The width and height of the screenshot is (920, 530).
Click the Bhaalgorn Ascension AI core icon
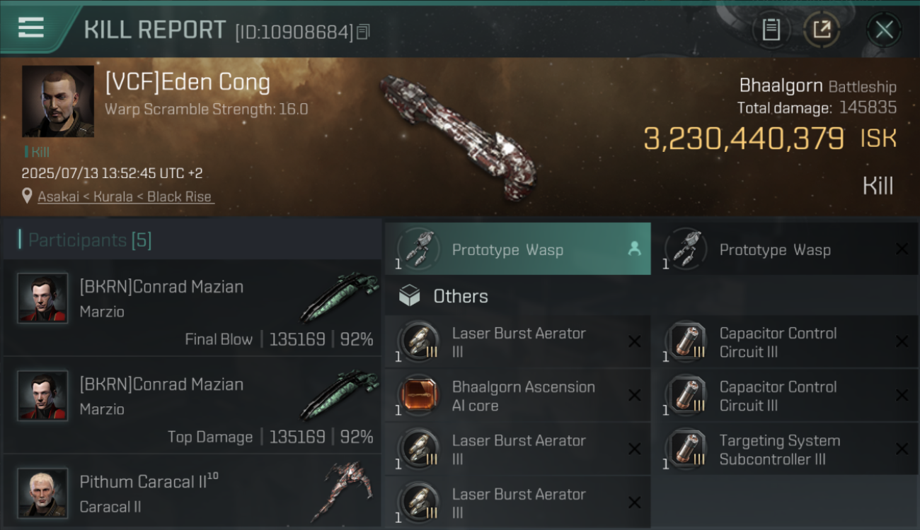point(420,396)
